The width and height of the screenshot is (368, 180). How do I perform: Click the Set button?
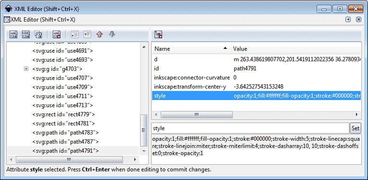[356, 128]
